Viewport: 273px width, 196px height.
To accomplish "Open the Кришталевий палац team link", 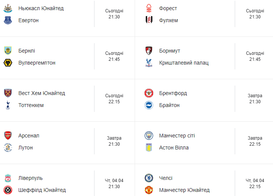I will point(184,63).
